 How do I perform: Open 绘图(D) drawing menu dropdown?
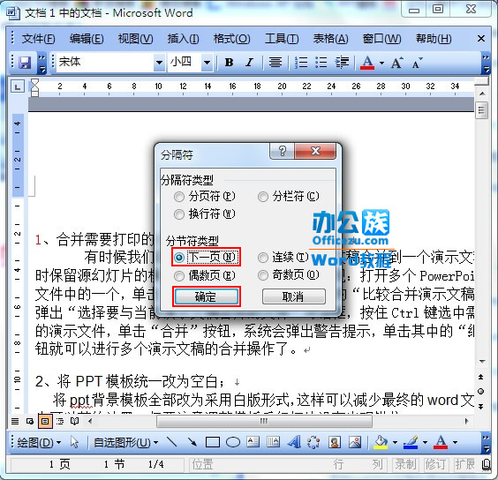(39, 442)
